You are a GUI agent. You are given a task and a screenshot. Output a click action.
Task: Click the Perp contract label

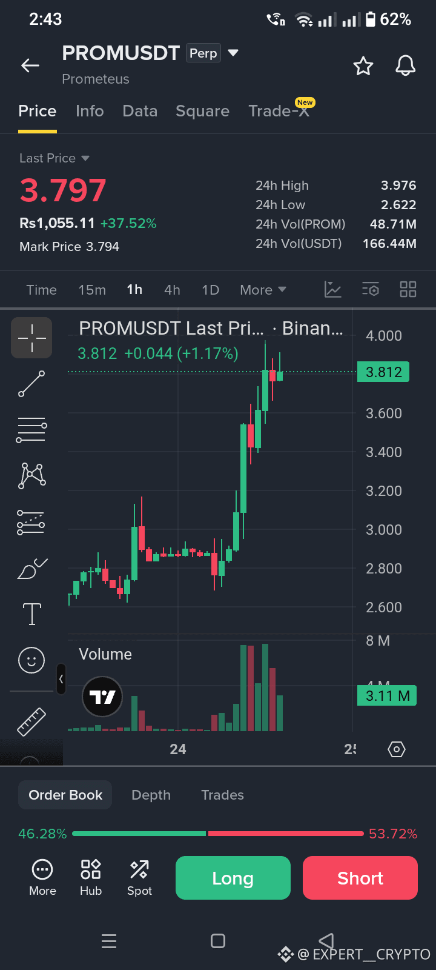point(203,53)
